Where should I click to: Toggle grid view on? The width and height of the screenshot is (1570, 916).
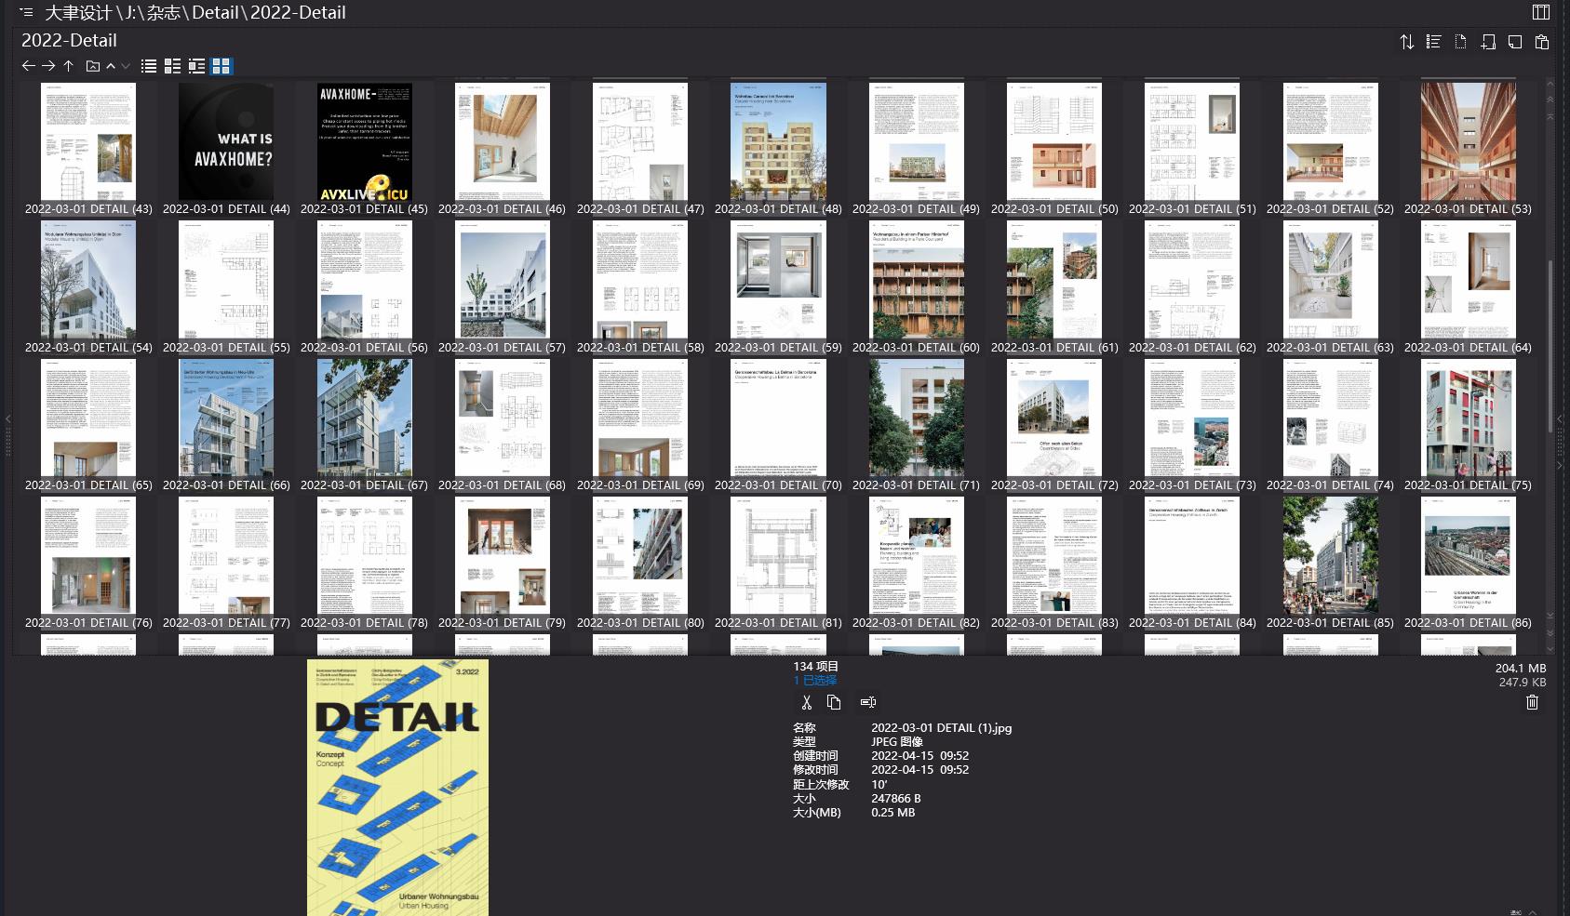coord(221,66)
